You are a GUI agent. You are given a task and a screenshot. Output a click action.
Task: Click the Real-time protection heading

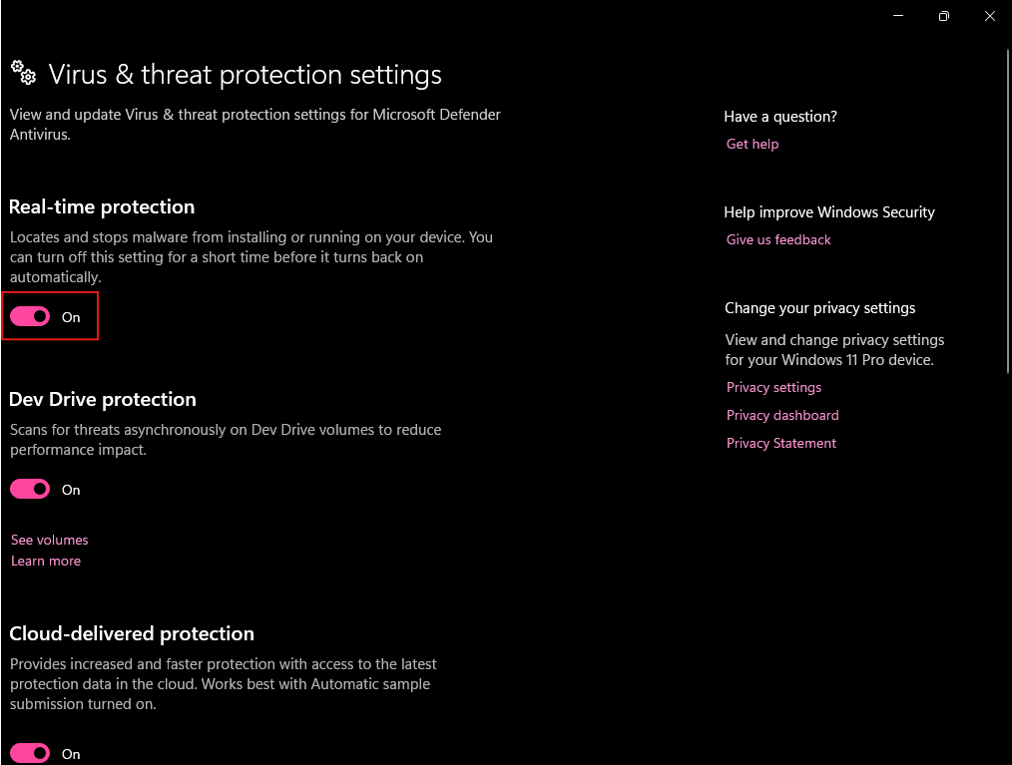(x=102, y=206)
